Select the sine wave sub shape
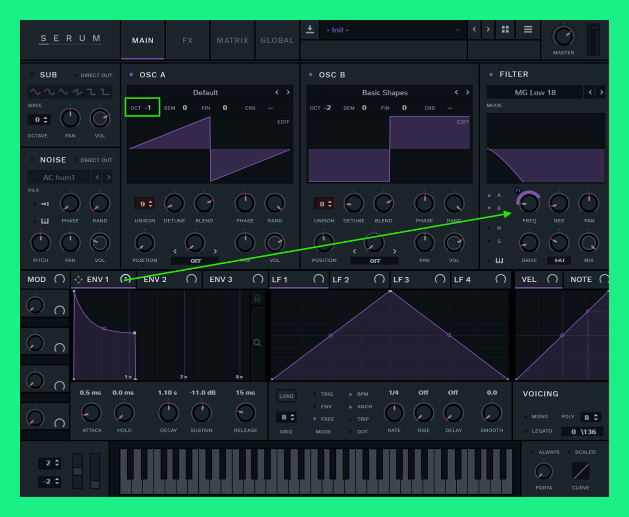Image resolution: width=629 pixels, height=517 pixels. click(x=35, y=92)
